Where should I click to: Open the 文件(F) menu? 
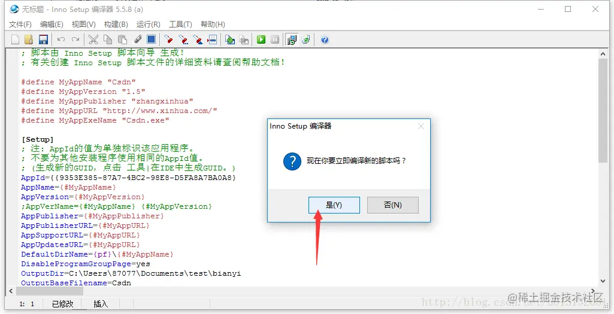pos(20,25)
